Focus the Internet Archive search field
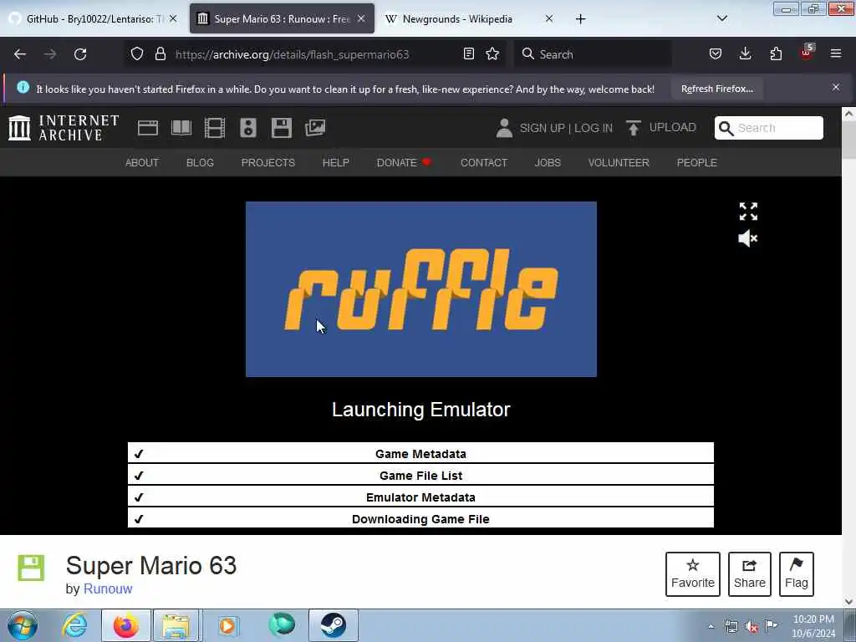 [769, 128]
